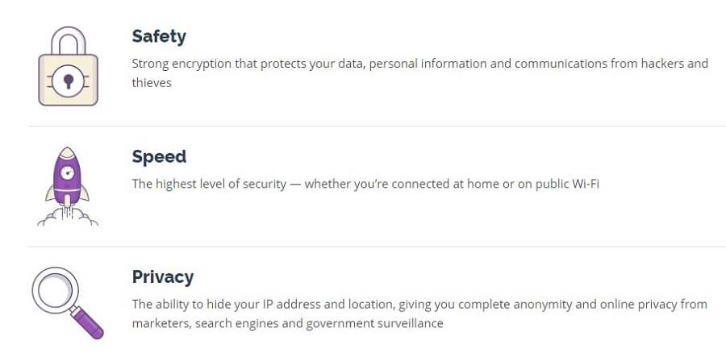726x353 pixels.
Task: Click the magnifying glass Privacy icon
Action: pyautogui.click(x=68, y=303)
